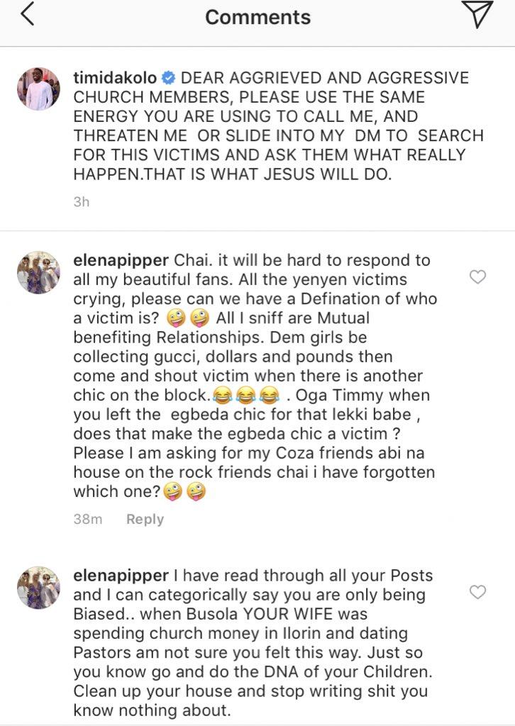Click the "38m" timestamp next to Reply

click(x=88, y=520)
